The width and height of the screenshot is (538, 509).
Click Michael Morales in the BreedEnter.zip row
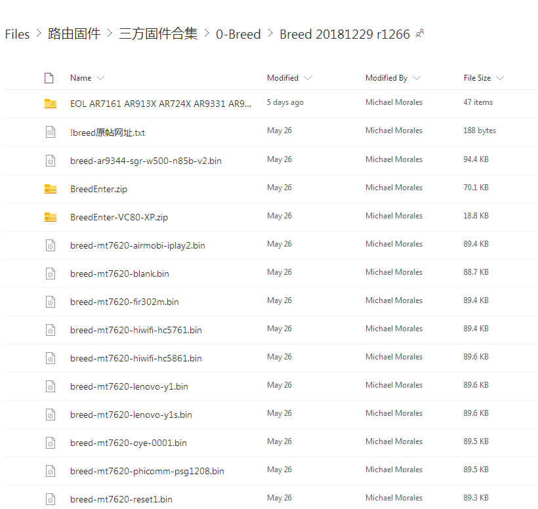[394, 188]
